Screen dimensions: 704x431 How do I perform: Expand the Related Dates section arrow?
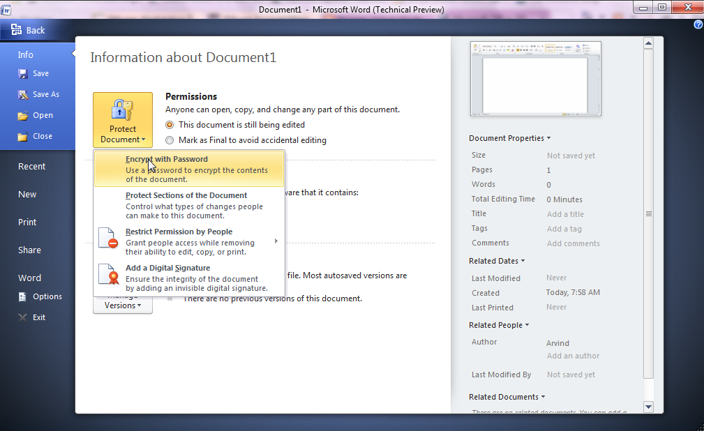click(x=523, y=261)
